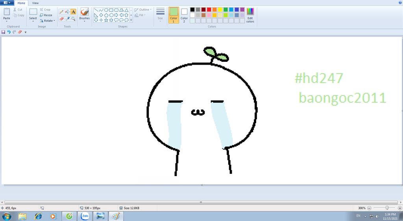Choose the Curve shape
This screenshot has height=221, width=403.
click(101, 10)
